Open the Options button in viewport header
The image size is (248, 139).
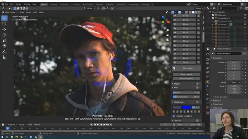[199, 8]
